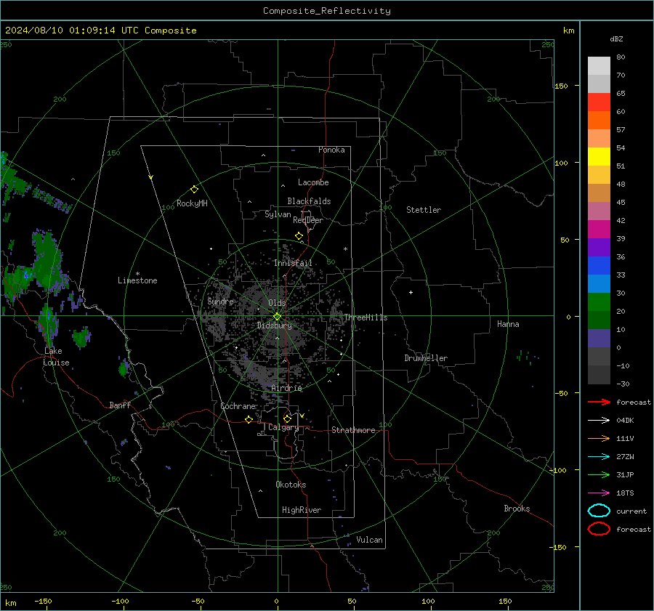Image resolution: width=654 pixels, height=611 pixels.
Task: Click the Vulcan city label
Action: [370, 540]
